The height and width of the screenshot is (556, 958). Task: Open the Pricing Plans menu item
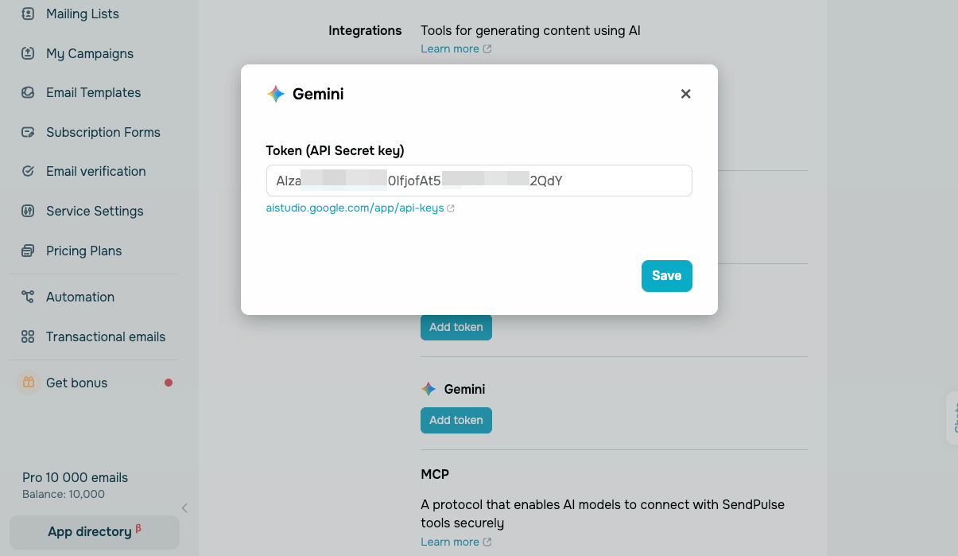83,251
